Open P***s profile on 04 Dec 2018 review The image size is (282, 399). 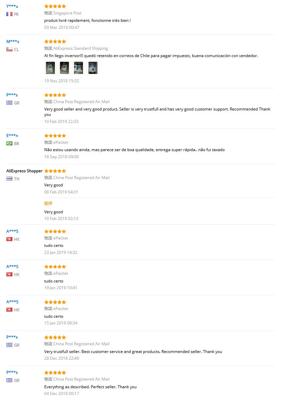point(12,372)
